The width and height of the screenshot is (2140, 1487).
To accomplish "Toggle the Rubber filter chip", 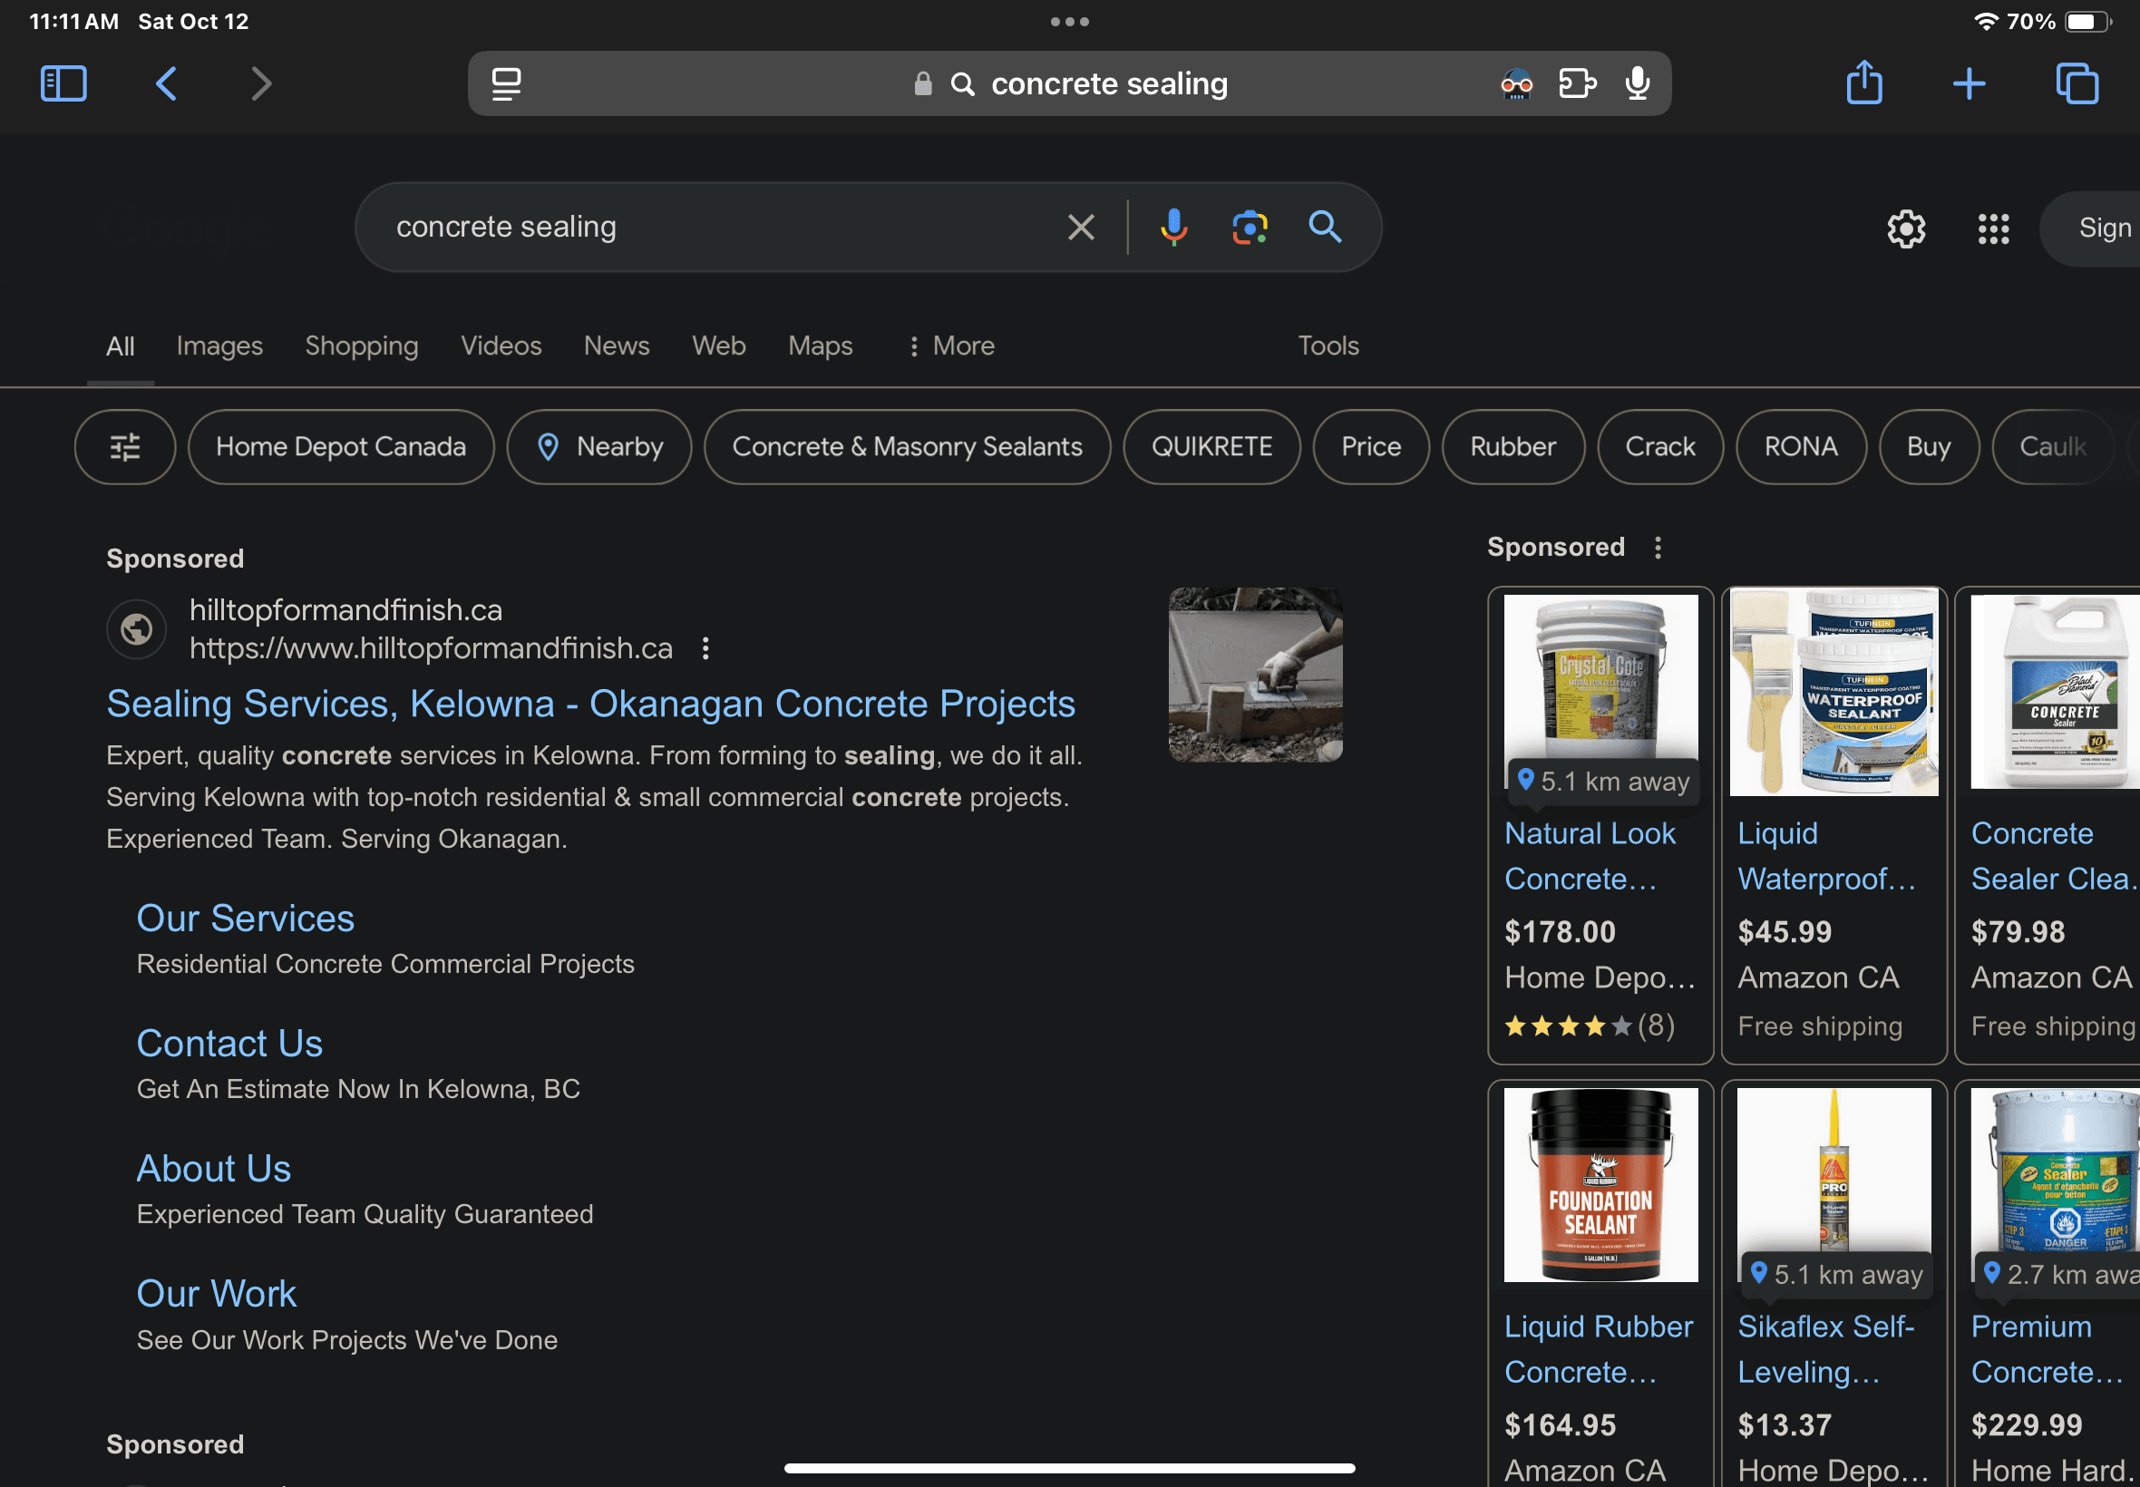I will [x=1513, y=447].
